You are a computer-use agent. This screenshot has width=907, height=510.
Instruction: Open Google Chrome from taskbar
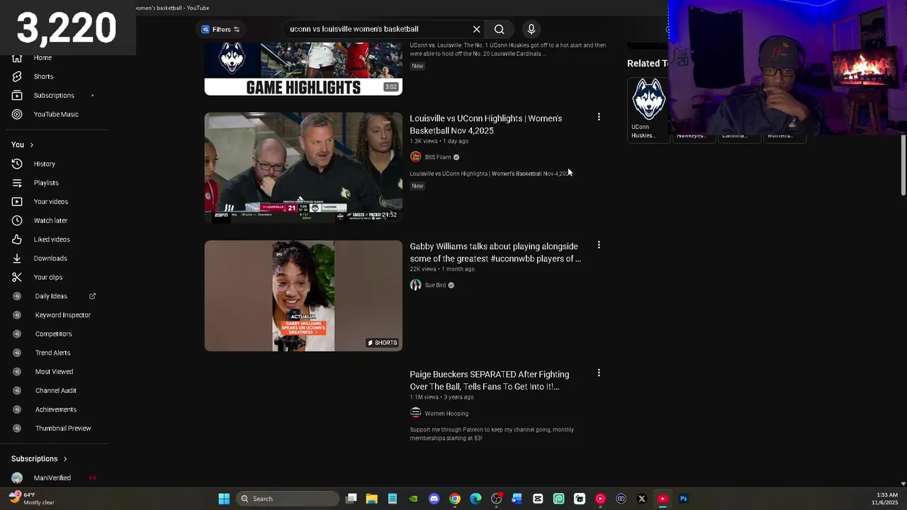tap(455, 499)
